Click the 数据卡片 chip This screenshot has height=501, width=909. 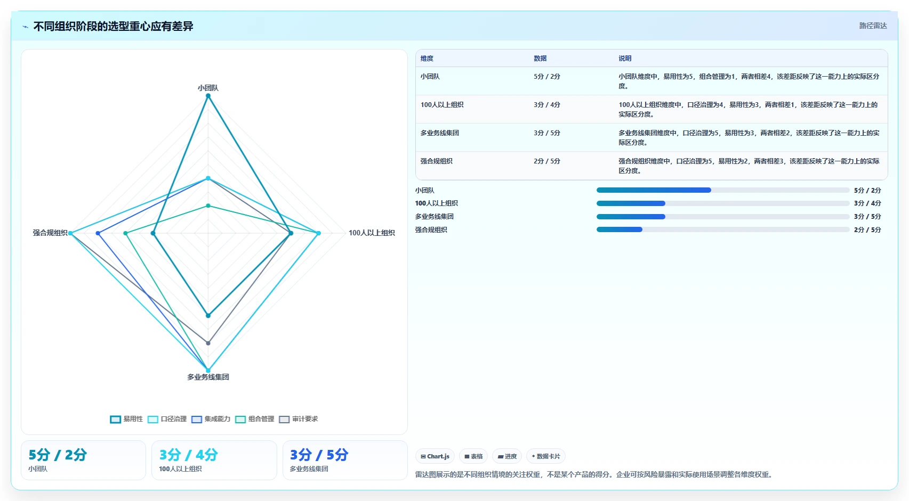[x=546, y=456]
